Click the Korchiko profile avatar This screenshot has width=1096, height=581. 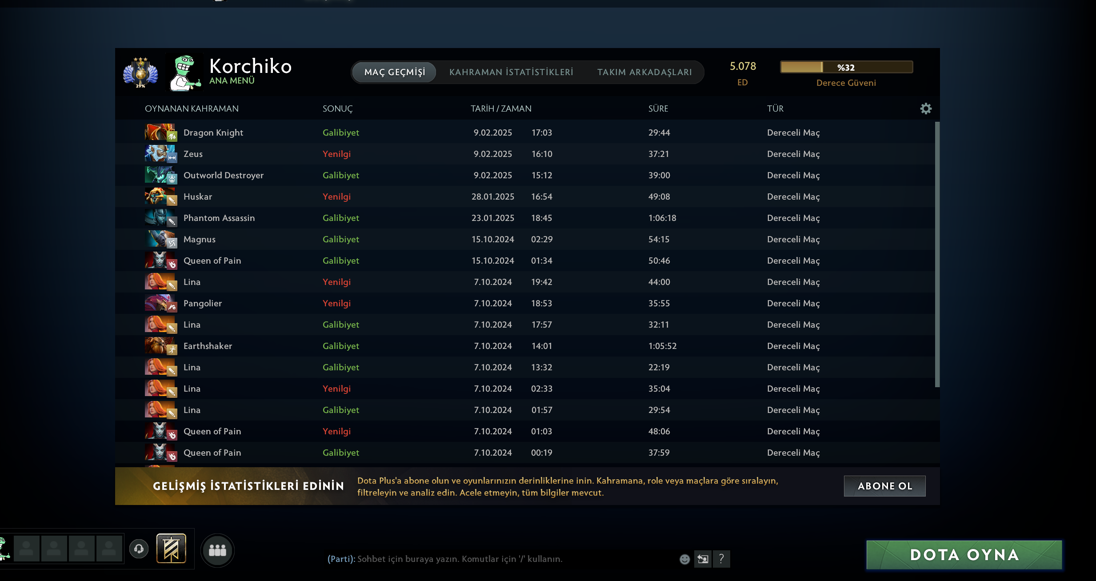tap(184, 72)
